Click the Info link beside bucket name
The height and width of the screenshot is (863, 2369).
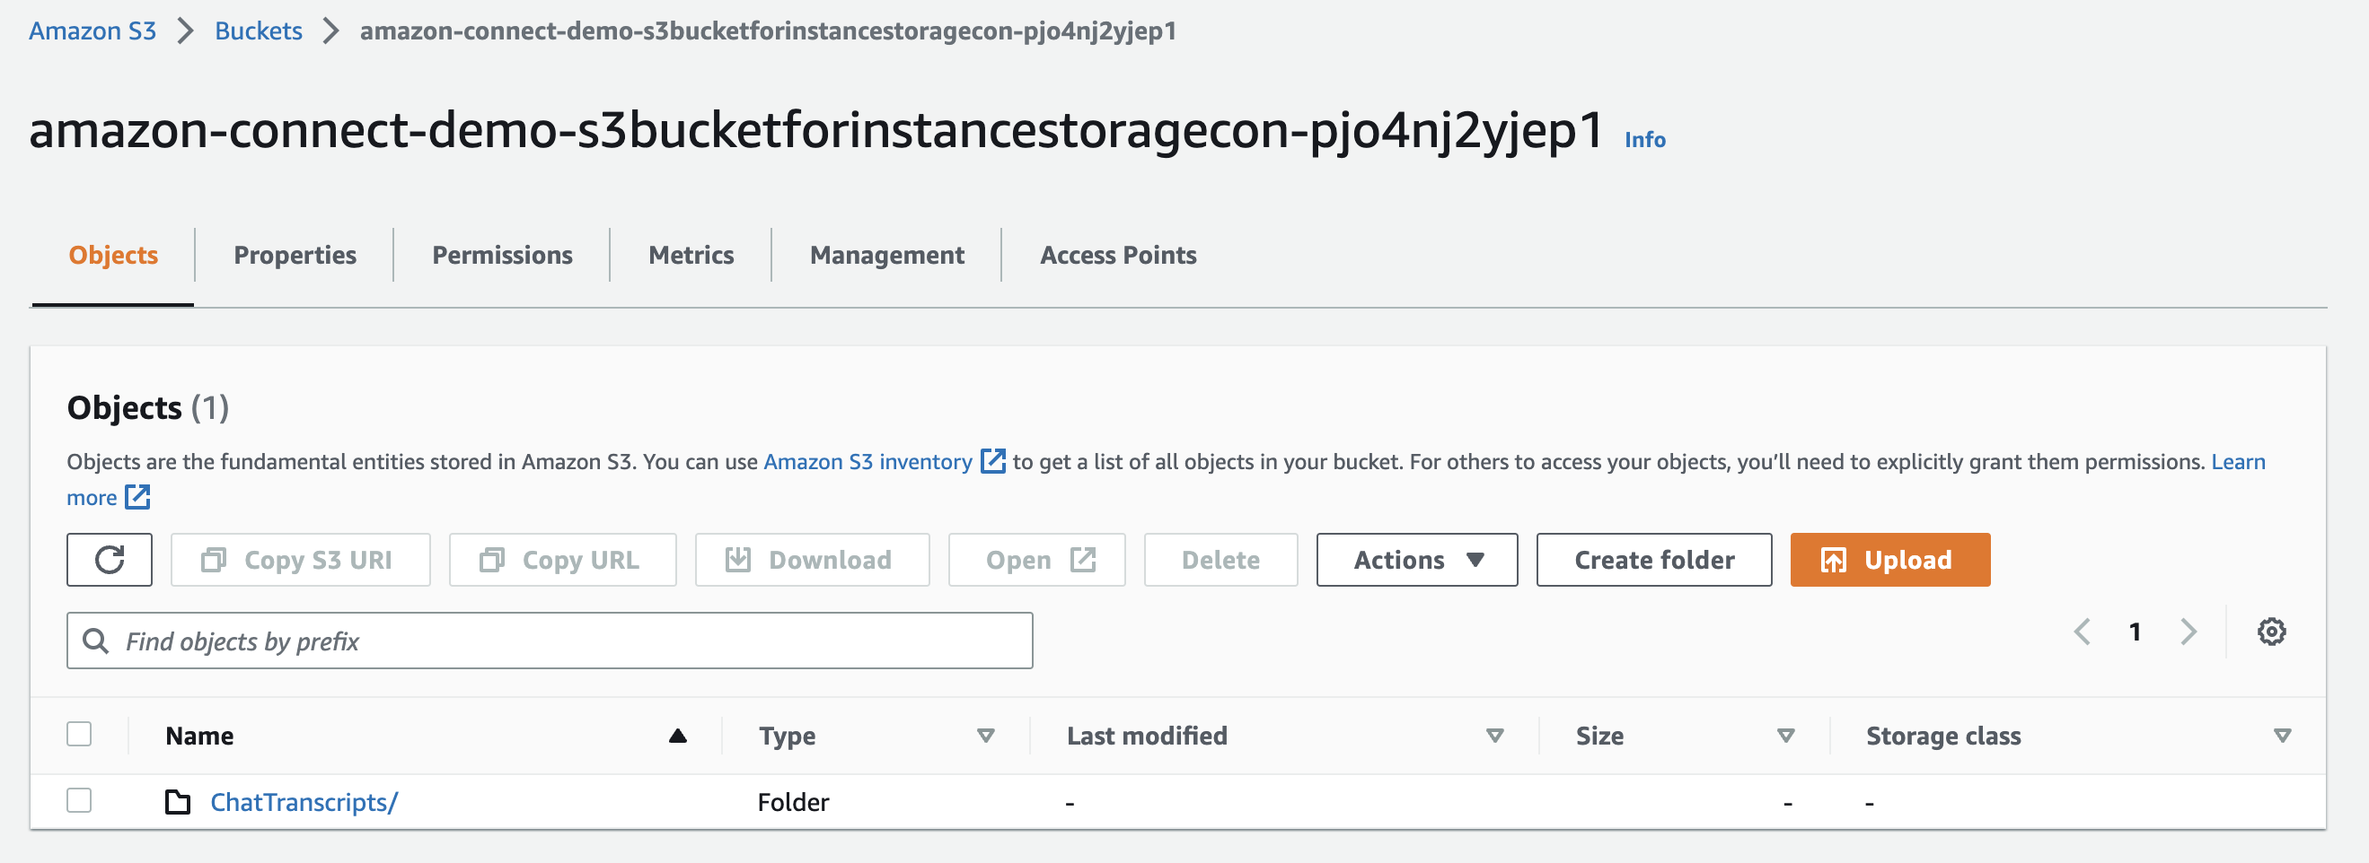[1644, 140]
